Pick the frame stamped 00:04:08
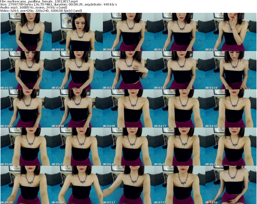The height and width of the screenshot is (204, 257). 128,109
